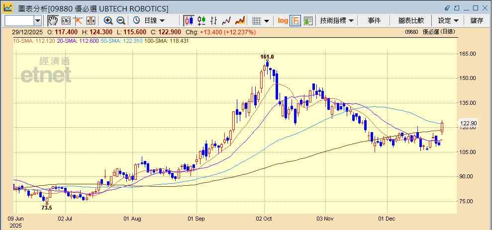Click the left-right split arrows icon
The image size is (492, 230).
pyautogui.click(x=91, y=21)
